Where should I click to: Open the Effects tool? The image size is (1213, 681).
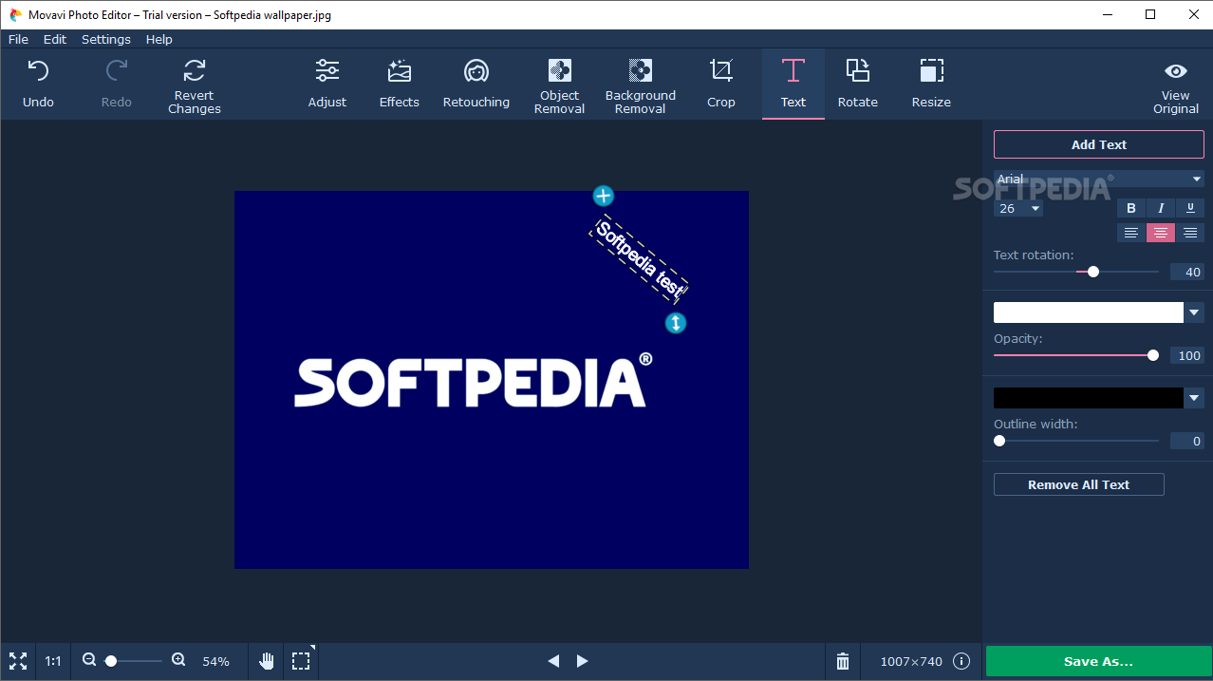pyautogui.click(x=400, y=84)
